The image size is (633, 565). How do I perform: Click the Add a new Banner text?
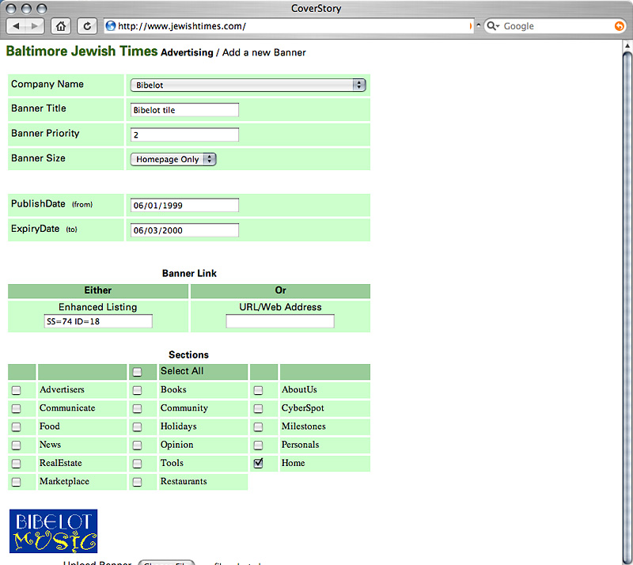264,52
